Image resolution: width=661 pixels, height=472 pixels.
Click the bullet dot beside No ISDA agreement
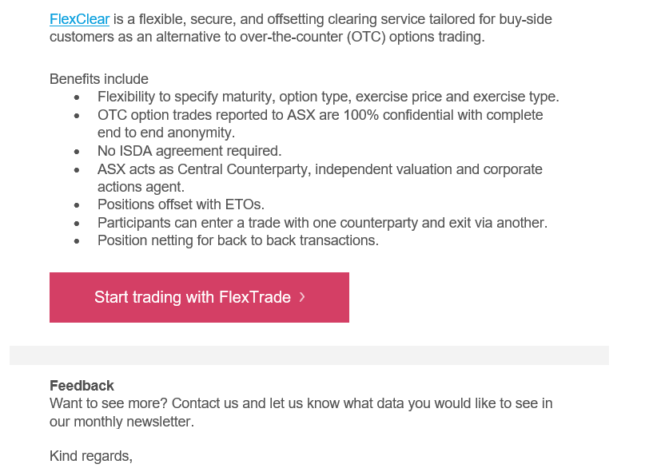[x=76, y=152]
